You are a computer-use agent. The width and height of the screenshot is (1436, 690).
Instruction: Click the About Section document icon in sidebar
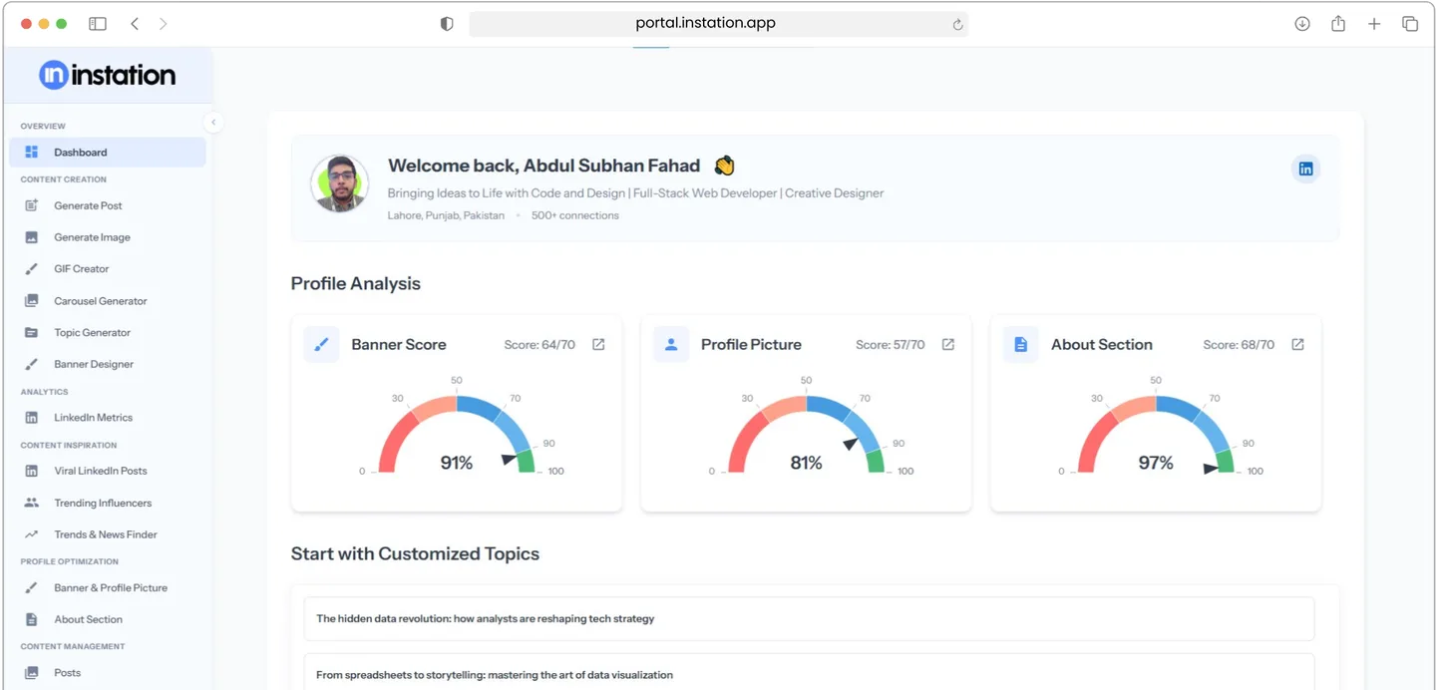[x=32, y=619]
